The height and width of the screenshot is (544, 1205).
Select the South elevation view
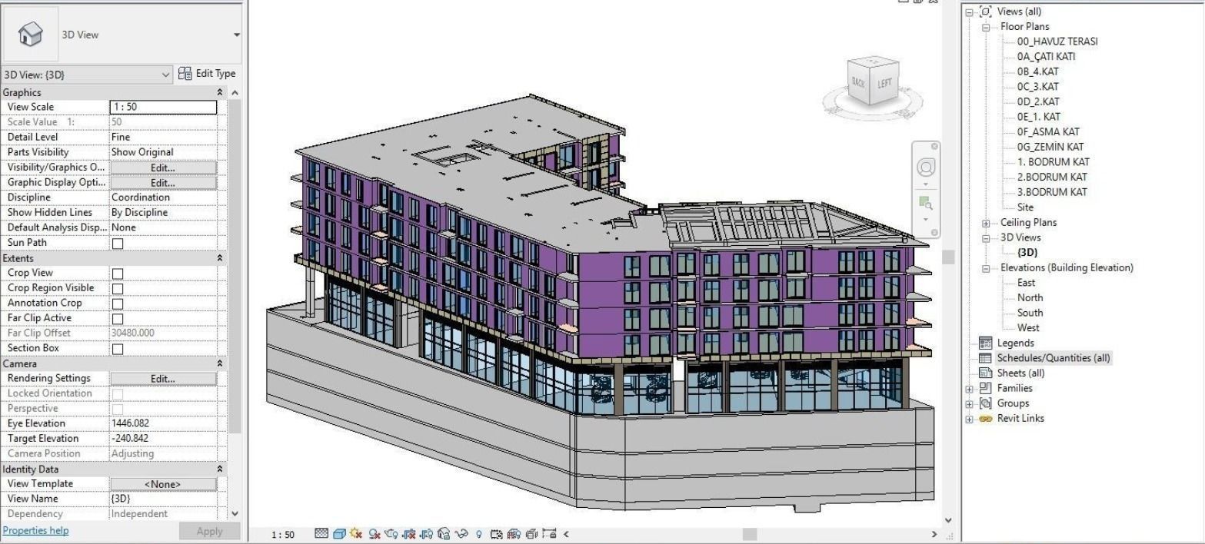pos(1030,313)
